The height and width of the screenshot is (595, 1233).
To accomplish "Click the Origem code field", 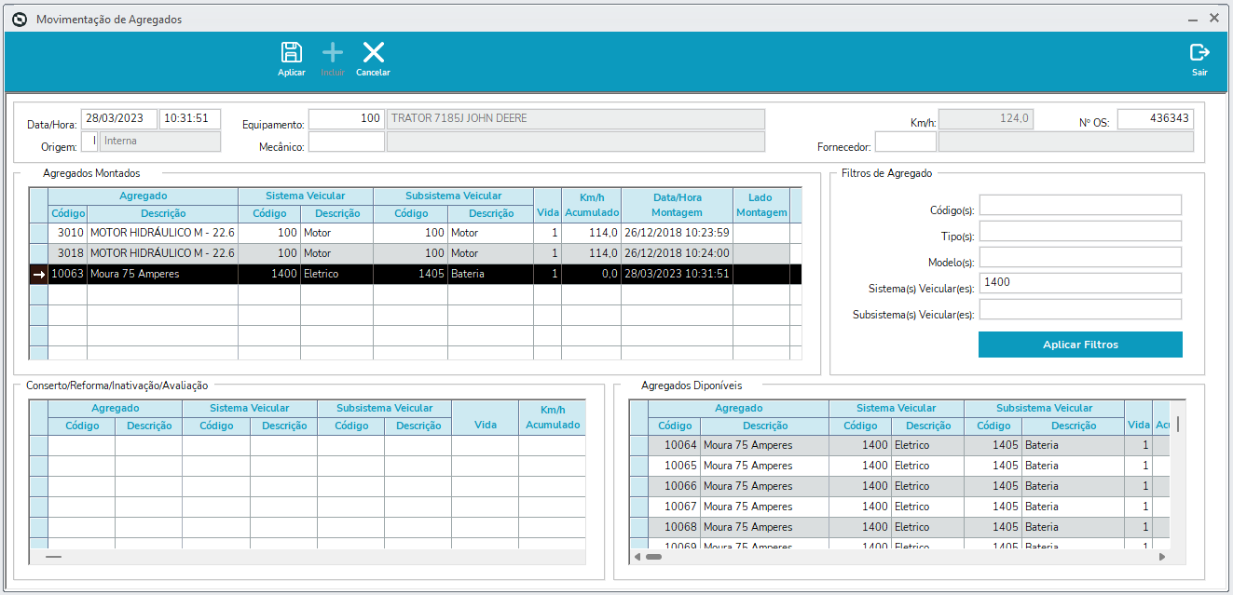I will click(x=89, y=141).
